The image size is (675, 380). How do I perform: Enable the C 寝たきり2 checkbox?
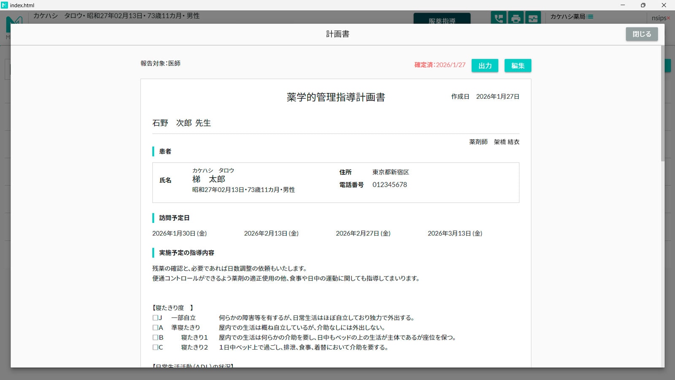coord(155,347)
